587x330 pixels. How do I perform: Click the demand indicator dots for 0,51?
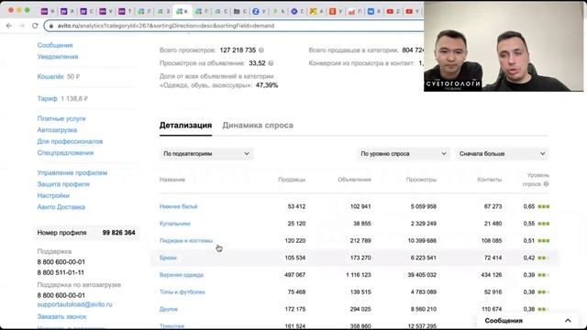pyautogui.click(x=544, y=240)
